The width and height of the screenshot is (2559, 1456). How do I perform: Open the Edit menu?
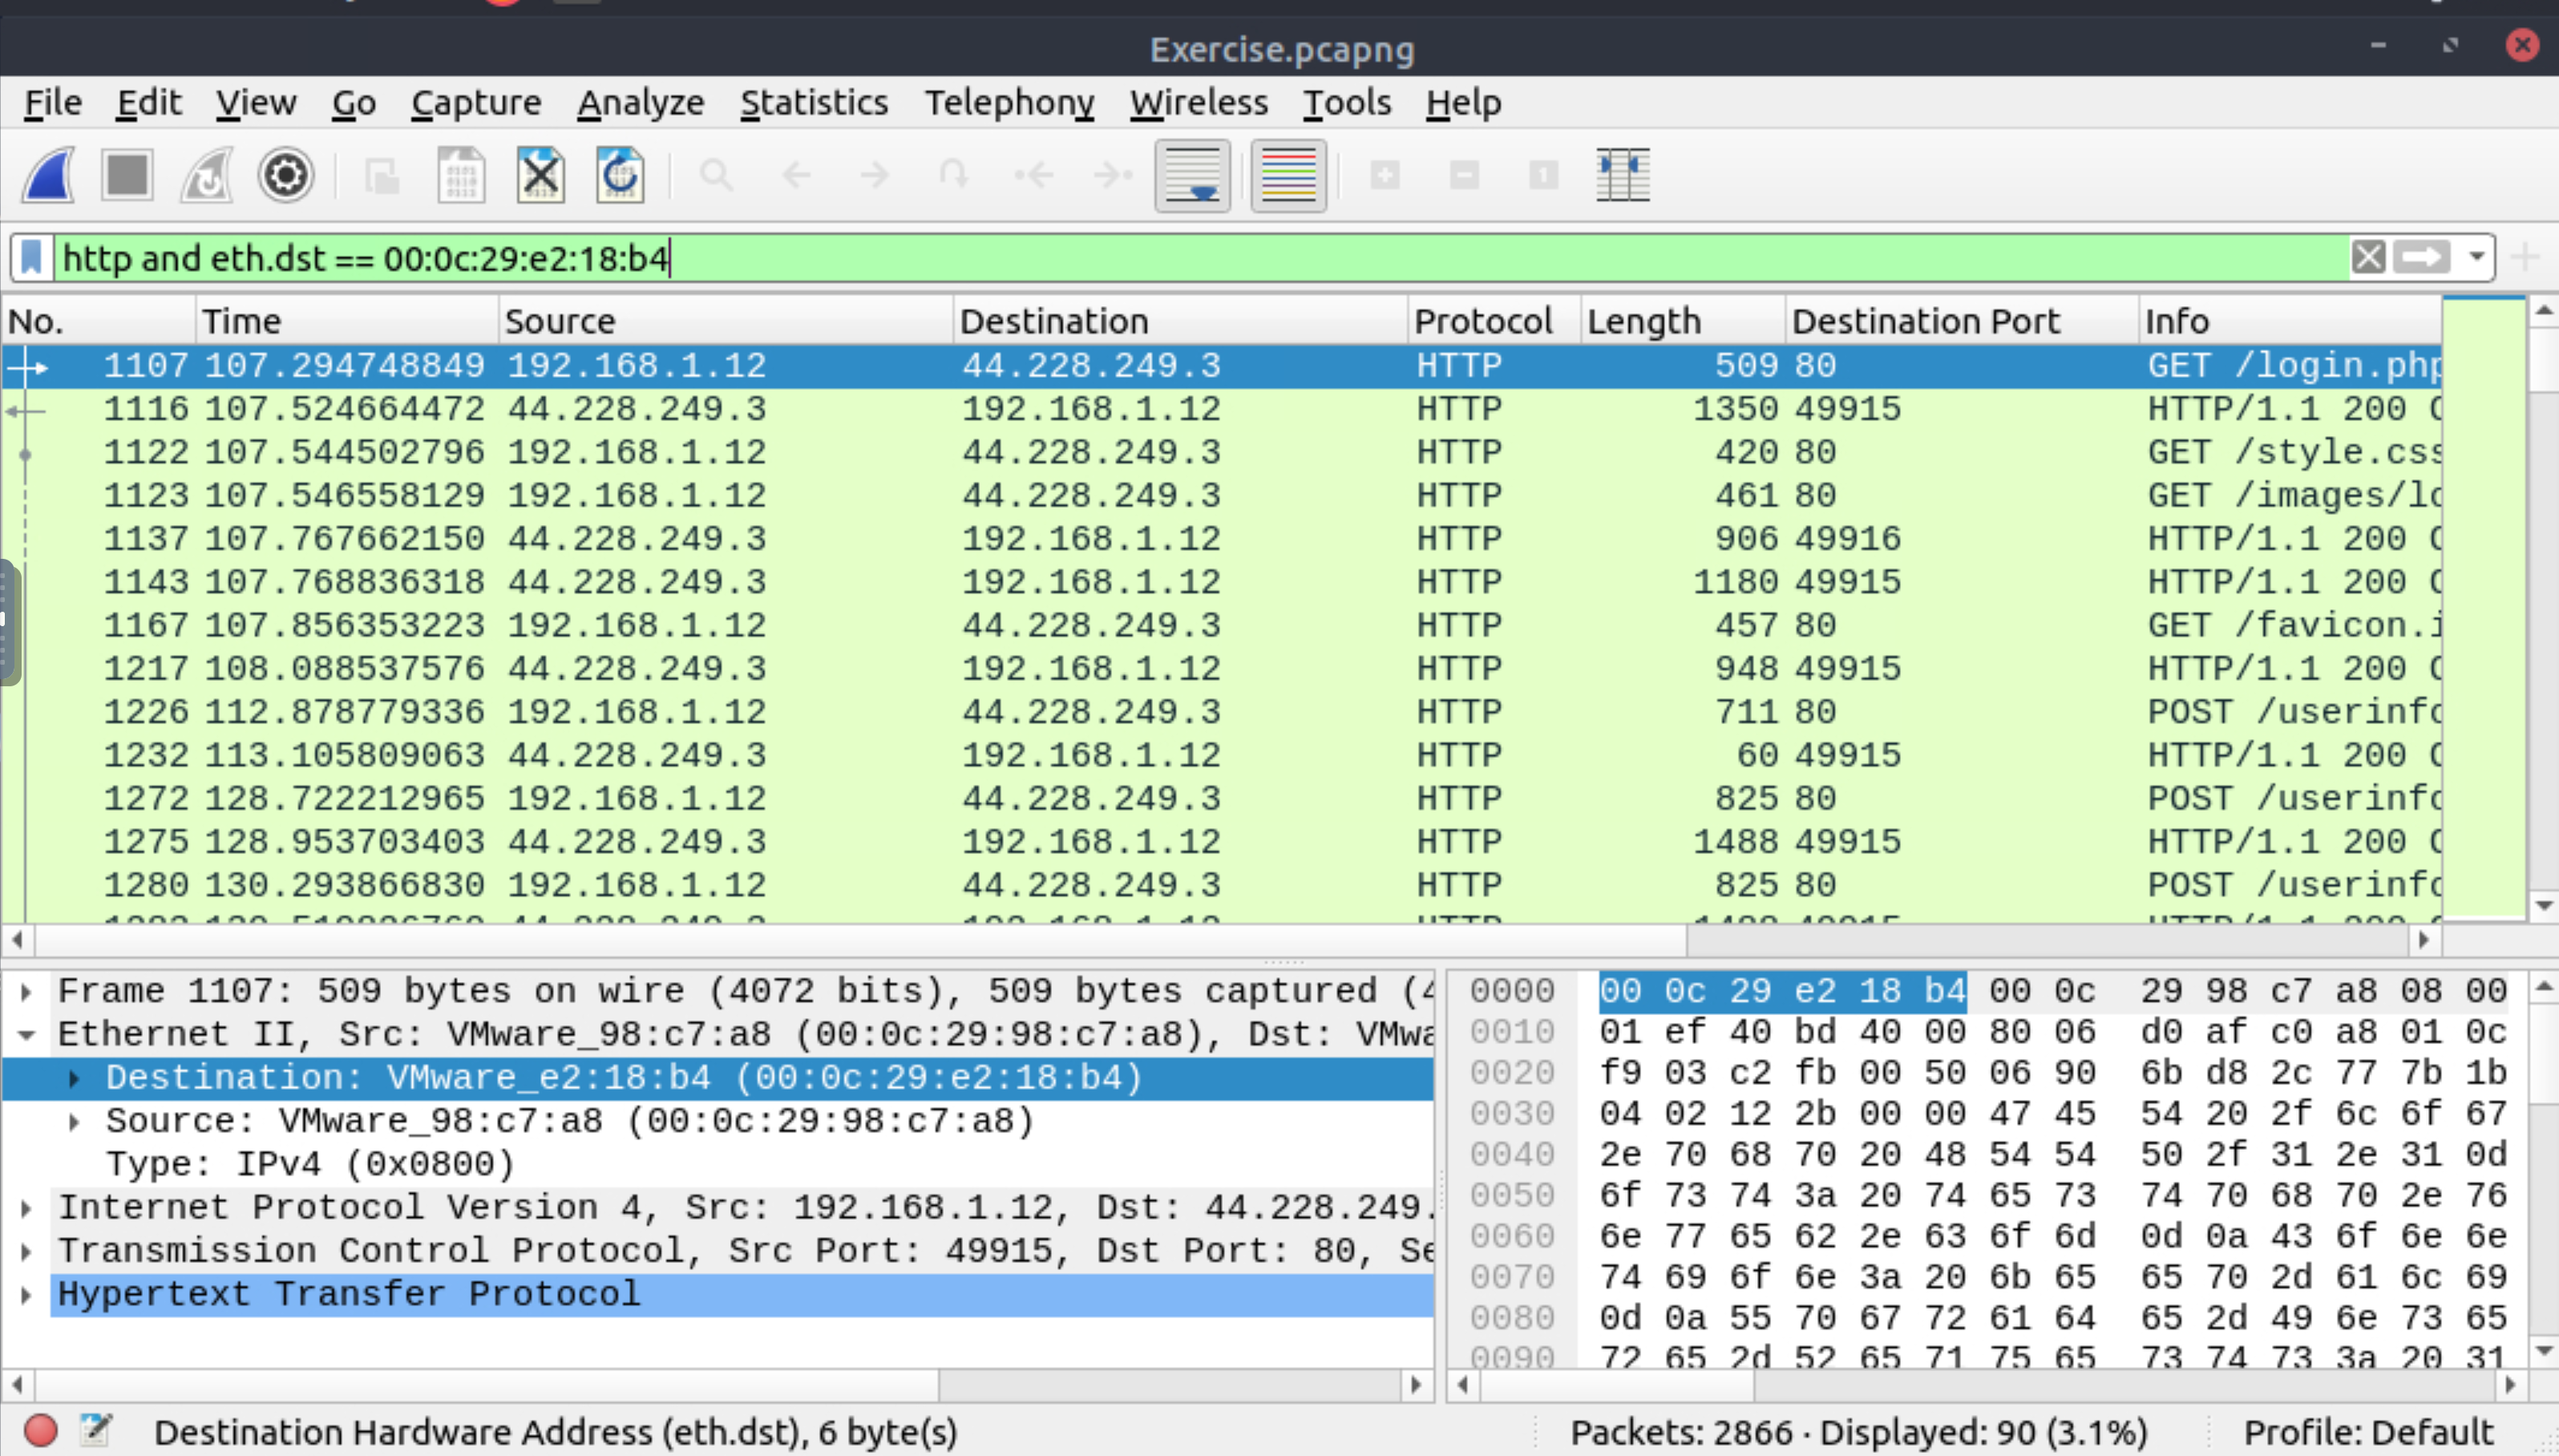149,103
